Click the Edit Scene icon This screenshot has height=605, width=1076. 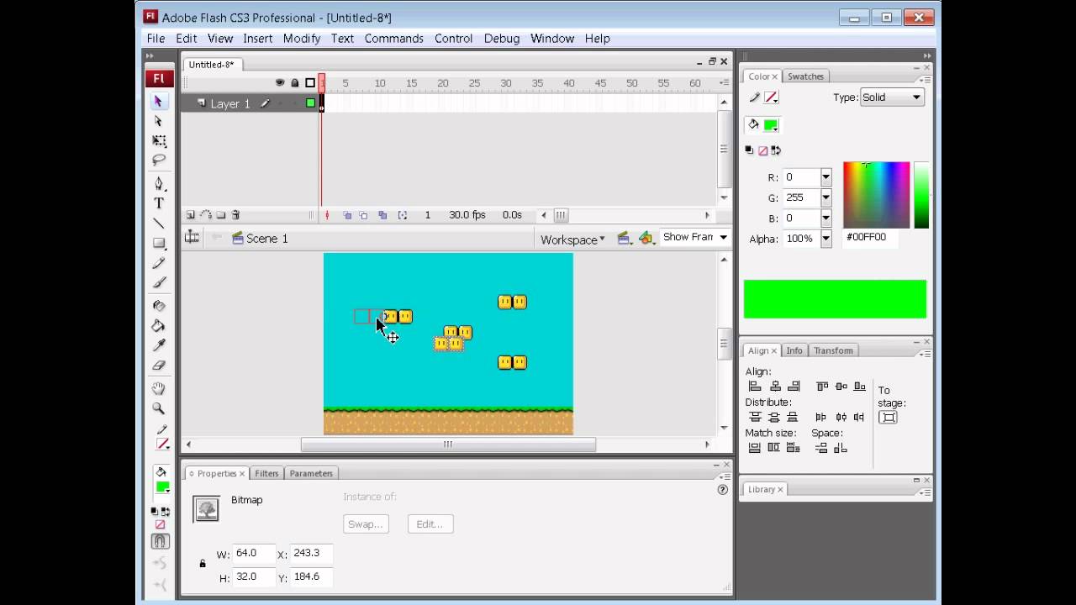(x=624, y=239)
